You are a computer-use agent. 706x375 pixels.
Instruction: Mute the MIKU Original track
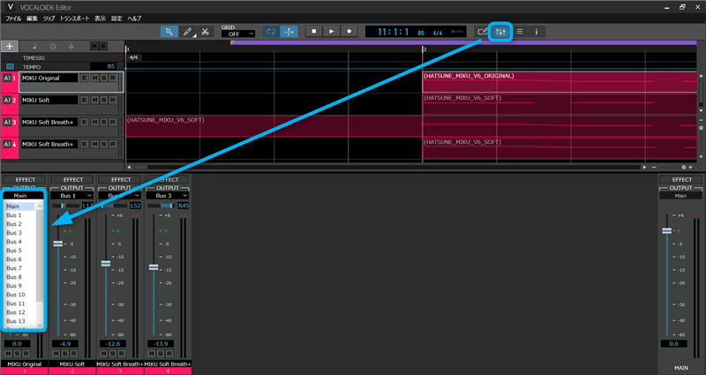pos(94,78)
